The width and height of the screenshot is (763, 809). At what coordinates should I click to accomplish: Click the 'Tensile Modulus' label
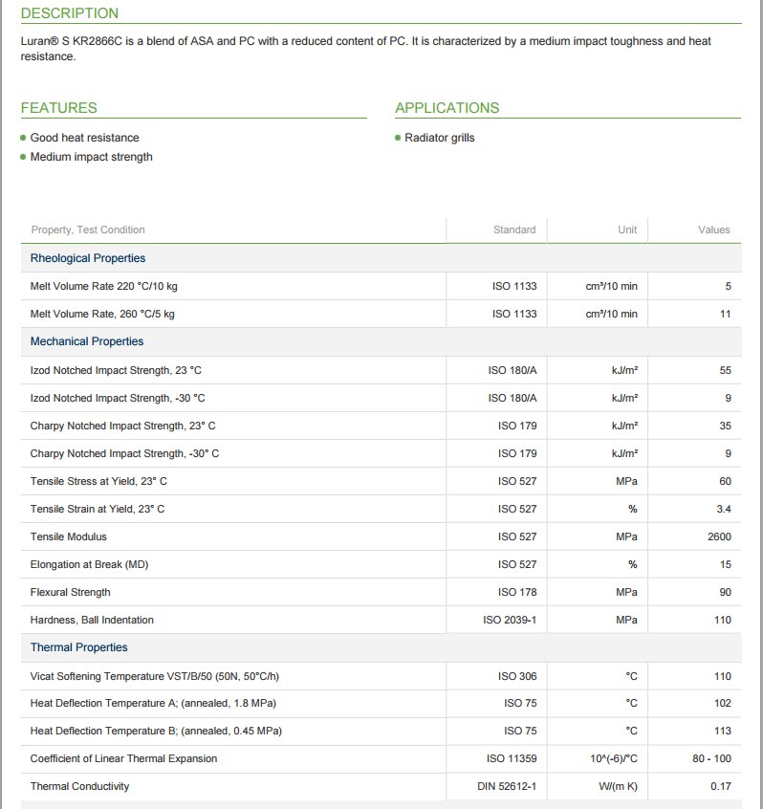pyautogui.click(x=68, y=537)
